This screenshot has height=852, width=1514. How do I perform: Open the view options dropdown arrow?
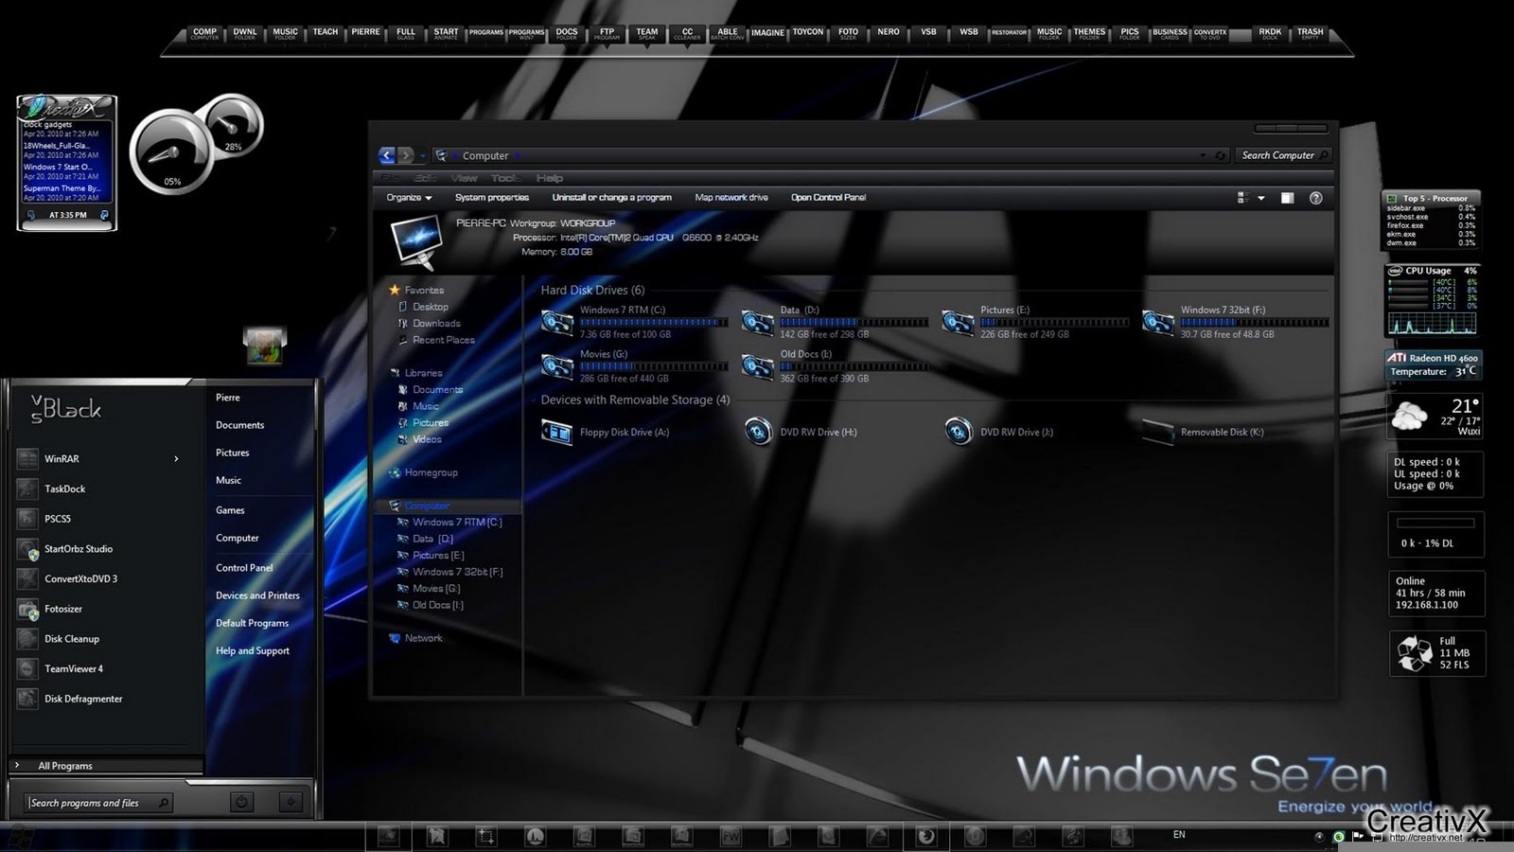[1261, 198]
